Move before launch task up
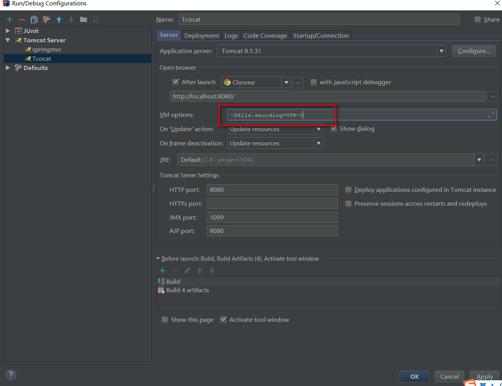The image size is (502, 386). point(199,271)
